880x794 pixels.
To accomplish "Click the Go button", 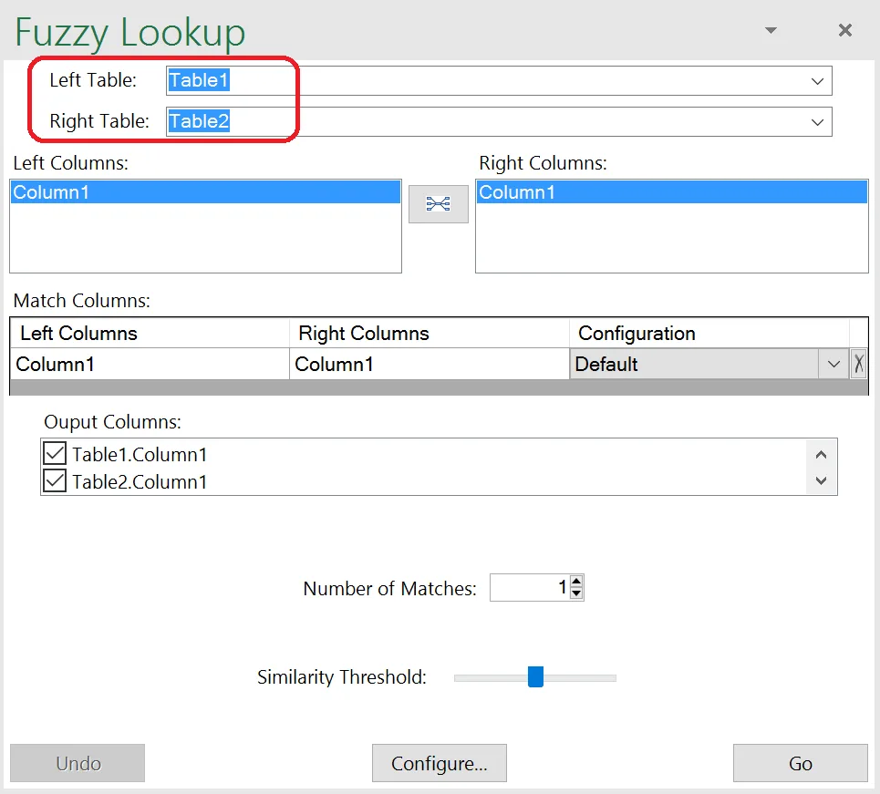I will click(801, 763).
